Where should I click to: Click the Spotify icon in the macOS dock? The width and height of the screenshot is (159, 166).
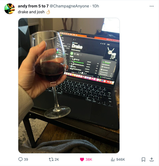100,80
